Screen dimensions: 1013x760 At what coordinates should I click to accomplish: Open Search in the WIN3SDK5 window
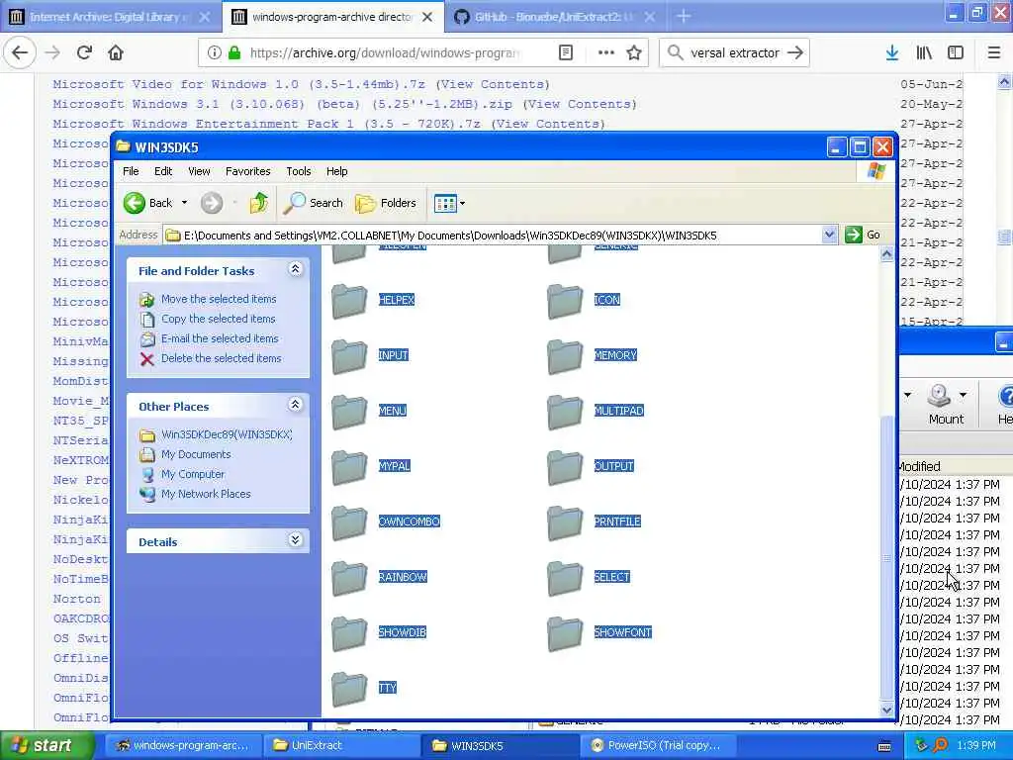(x=314, y=203)
